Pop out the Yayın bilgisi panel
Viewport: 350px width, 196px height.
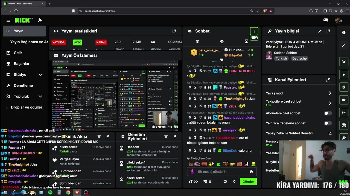328,31
